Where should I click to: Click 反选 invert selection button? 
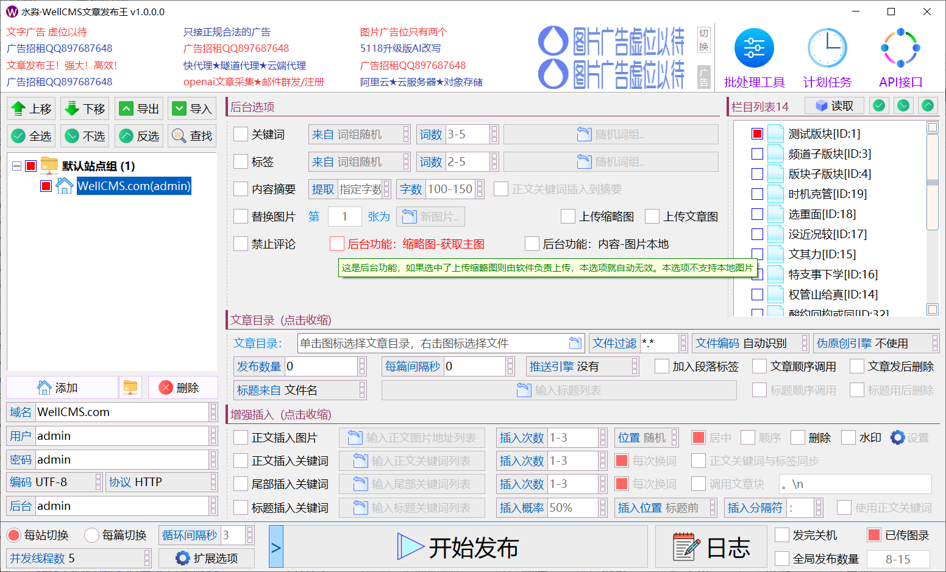click(138, 136)
